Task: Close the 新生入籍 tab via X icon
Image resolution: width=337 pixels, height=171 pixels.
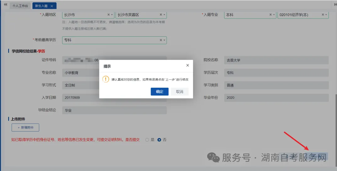Action: click(x=52, y=6)
